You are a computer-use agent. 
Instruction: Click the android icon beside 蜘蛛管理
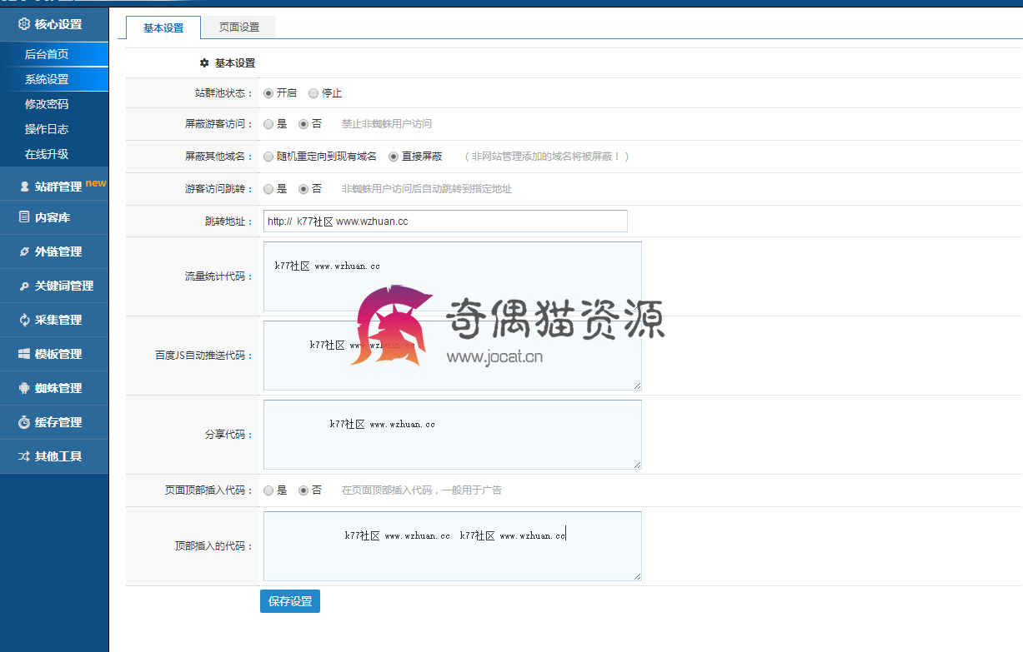tap(24, 388)
